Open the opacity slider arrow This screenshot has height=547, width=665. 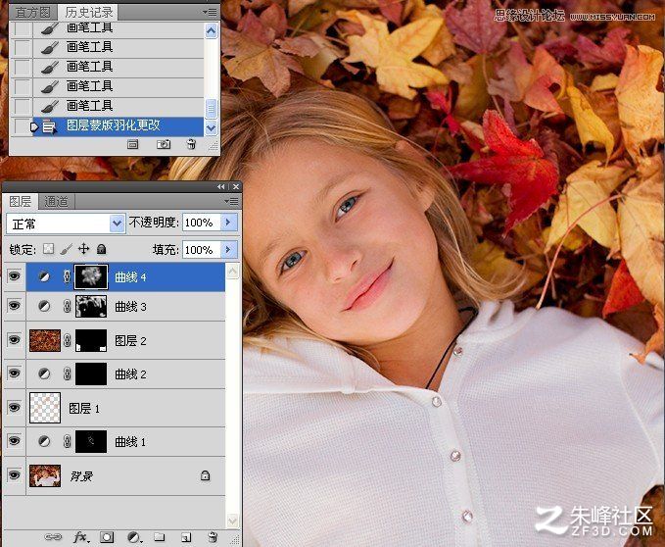pos(228,223)
